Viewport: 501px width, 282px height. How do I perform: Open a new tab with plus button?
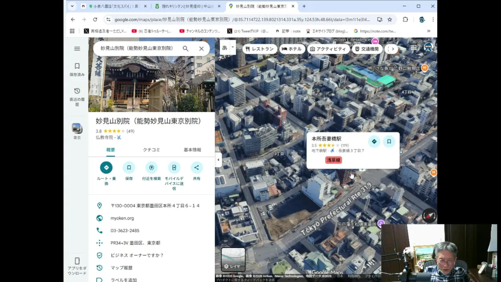(x=304, y=6)
